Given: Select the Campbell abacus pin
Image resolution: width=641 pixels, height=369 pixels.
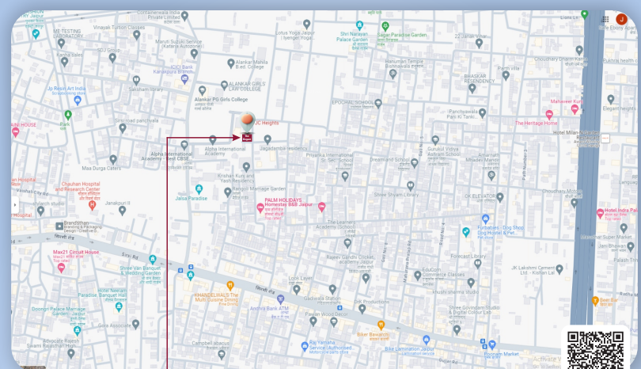Looking at the screenshot, I should (x=222, y=355).
